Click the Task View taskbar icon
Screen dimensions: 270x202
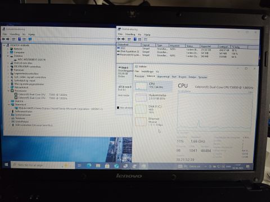click(x=79, y=166)
